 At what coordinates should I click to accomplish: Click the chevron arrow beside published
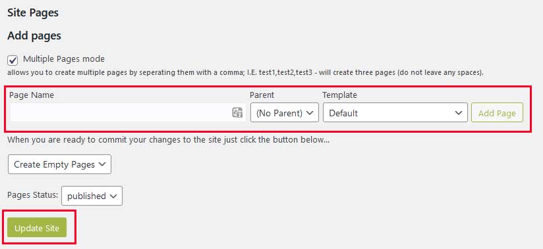[x=113, y=196]
